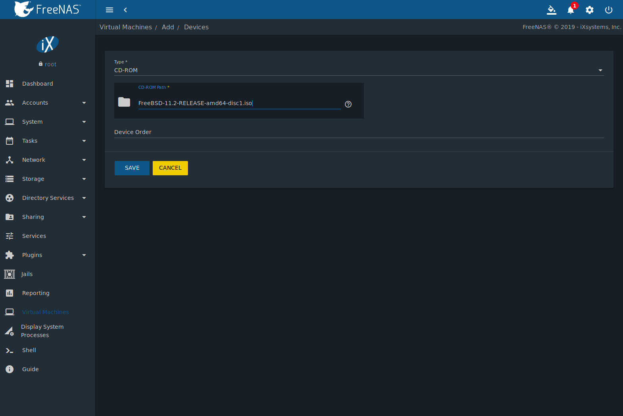Select Virtual Machines in sidebar
This screenshot has height=416, width=623.
46,312
